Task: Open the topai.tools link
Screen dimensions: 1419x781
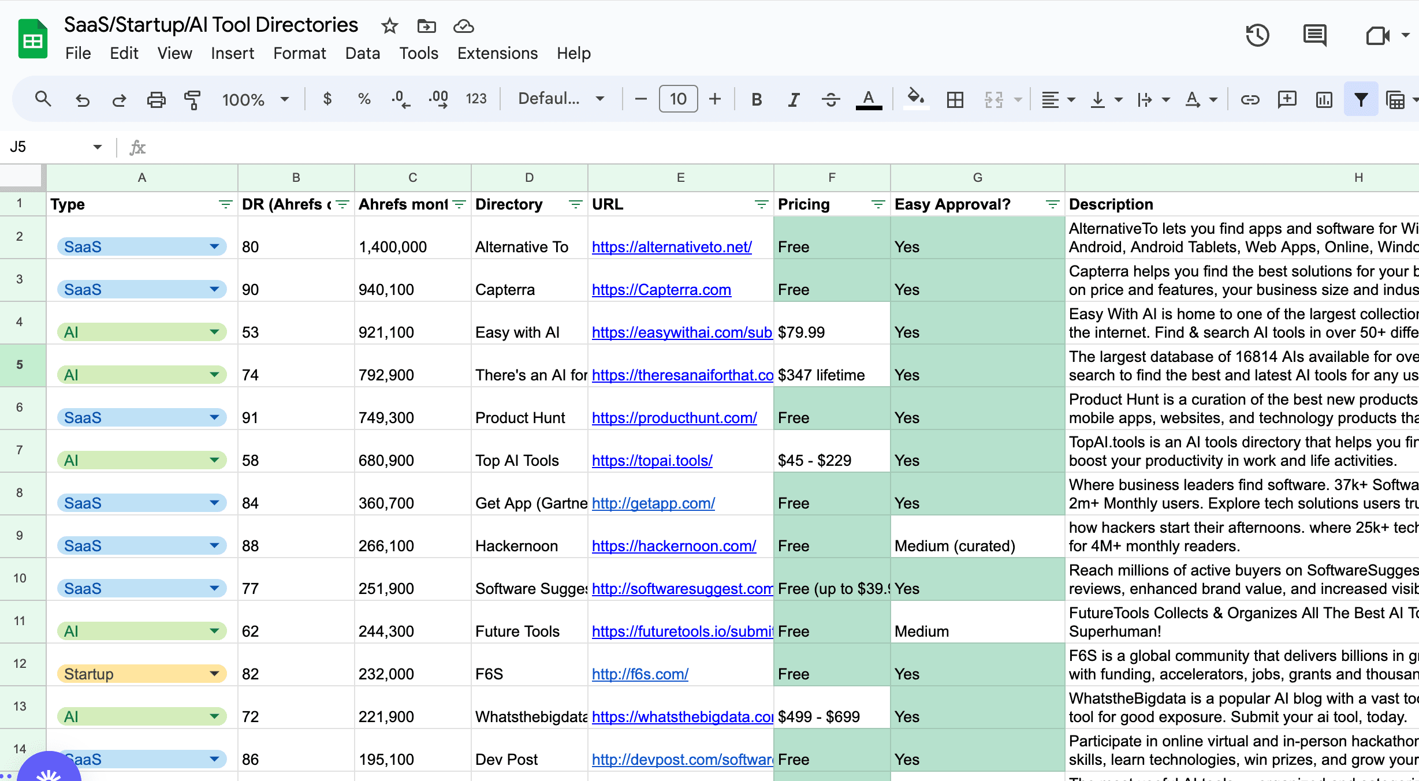Action: (x=652, y=461)
